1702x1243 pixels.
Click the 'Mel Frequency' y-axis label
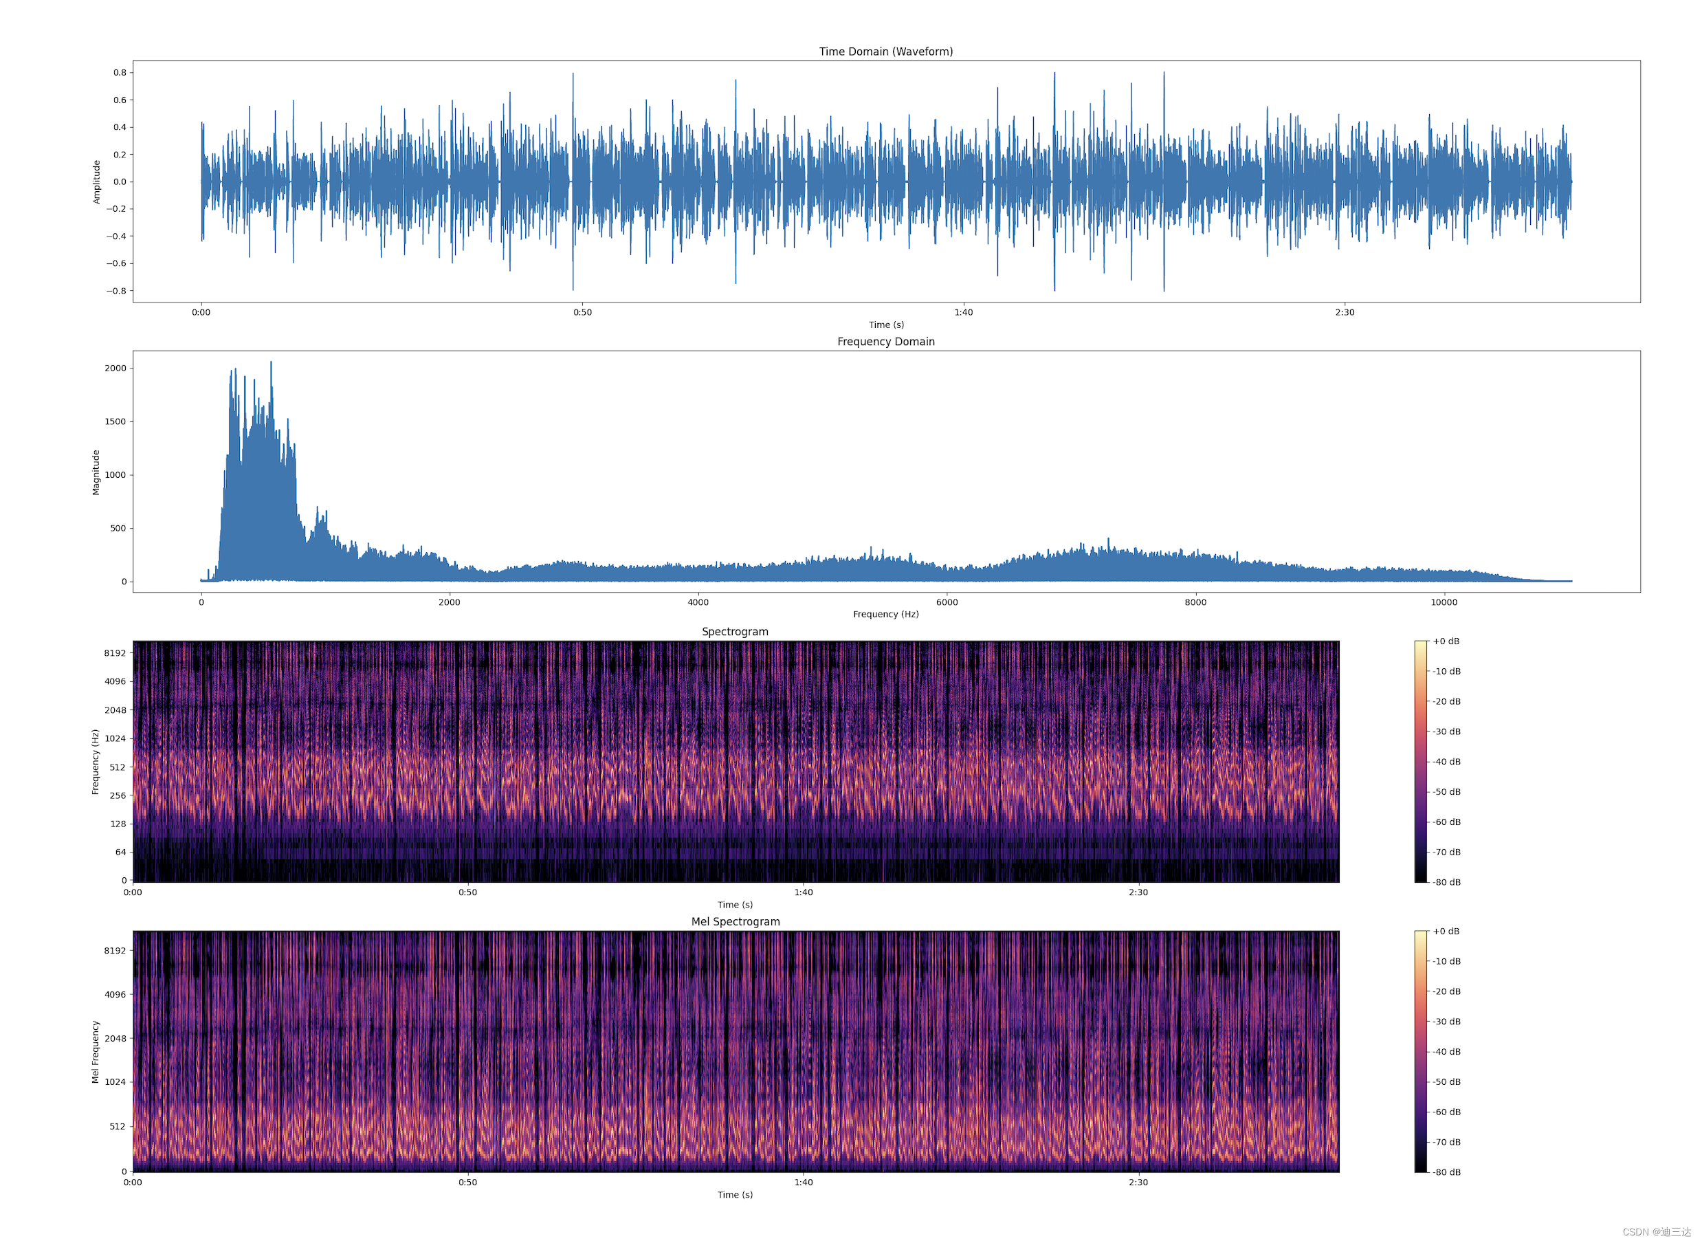[x=96, y=1051]
